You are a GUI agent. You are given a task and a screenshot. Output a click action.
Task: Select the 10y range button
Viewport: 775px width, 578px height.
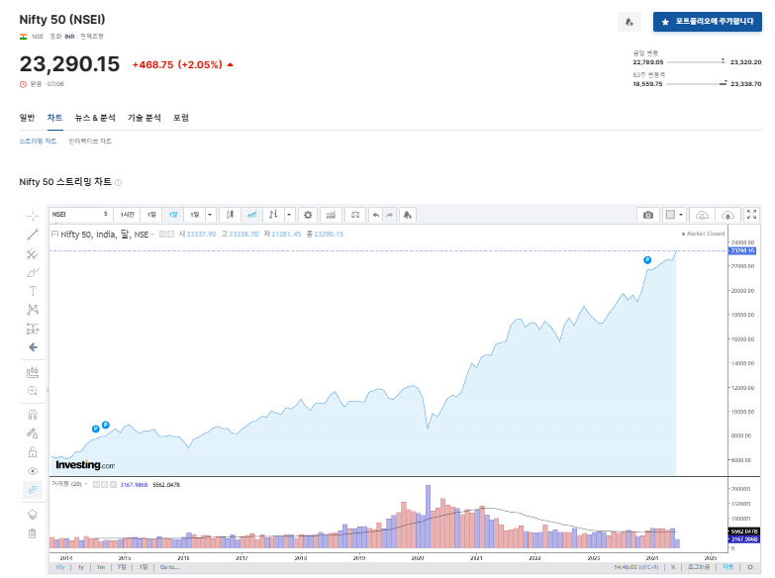pyautogui.click(x=60, y=567)
